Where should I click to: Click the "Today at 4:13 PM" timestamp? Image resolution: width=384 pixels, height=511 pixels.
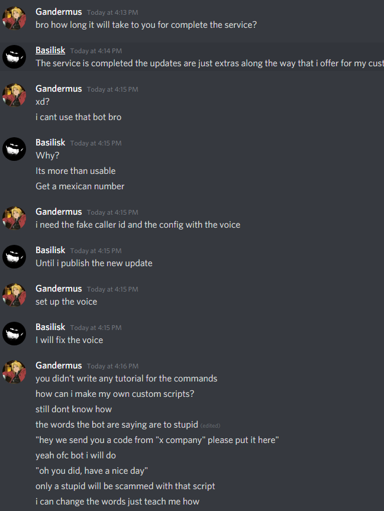click(112, 12)
